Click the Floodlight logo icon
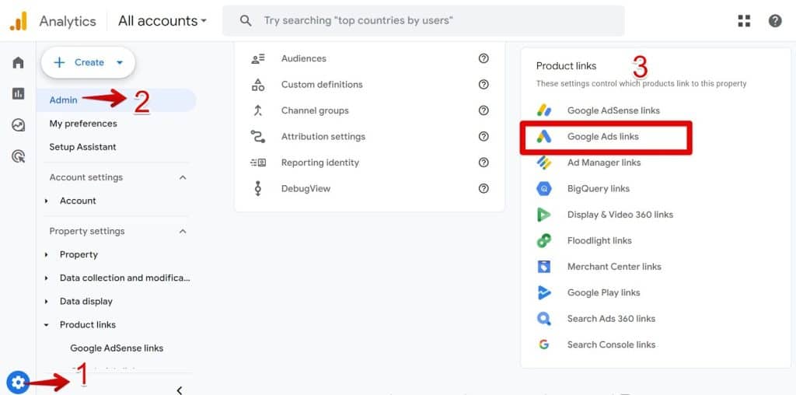Viewport: 796px width, 395px height. tap(544, 241)
